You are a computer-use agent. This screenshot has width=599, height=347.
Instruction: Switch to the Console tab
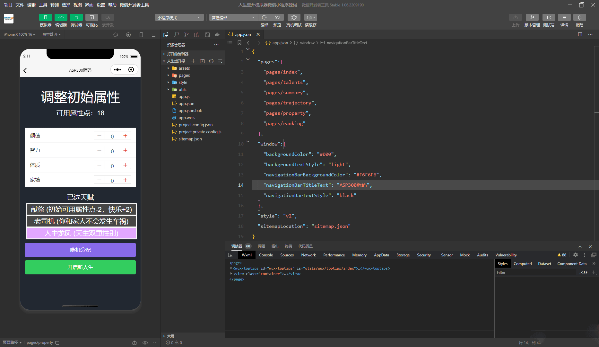[x=266, y=255]
